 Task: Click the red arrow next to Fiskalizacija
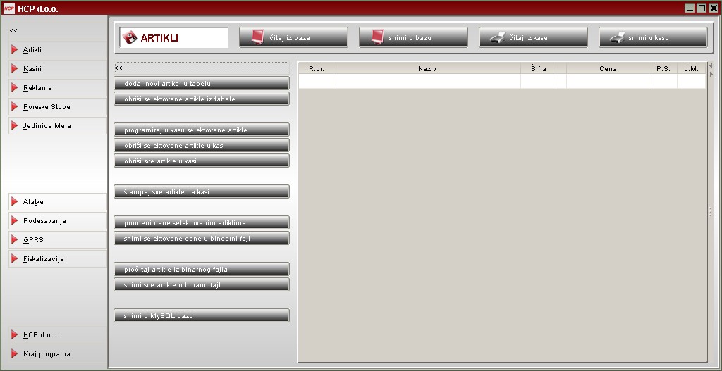coord(15,259)
